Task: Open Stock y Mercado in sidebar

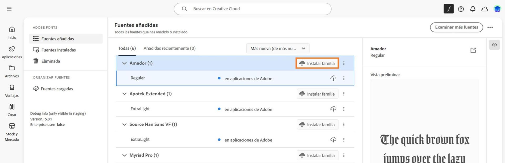Action: 12,132
